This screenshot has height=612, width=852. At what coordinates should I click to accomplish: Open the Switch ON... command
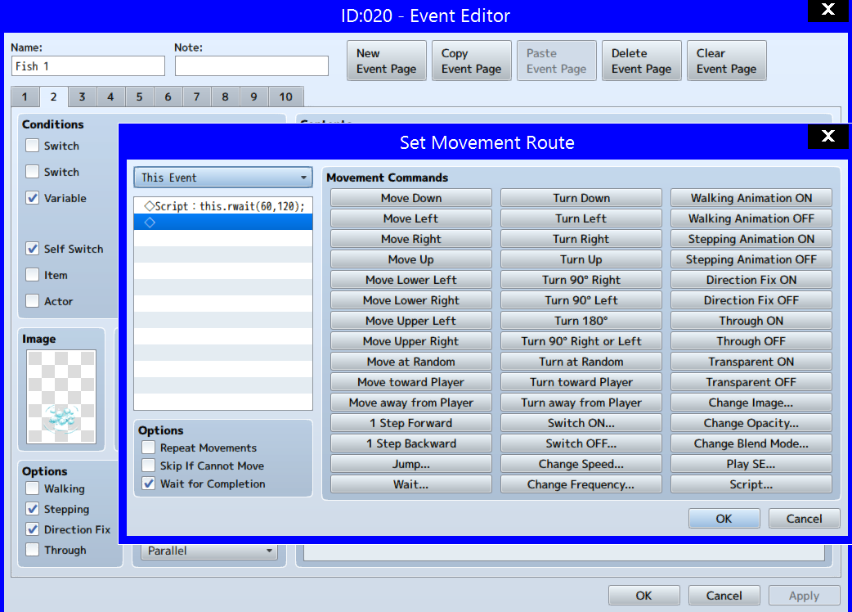(581, 423)
